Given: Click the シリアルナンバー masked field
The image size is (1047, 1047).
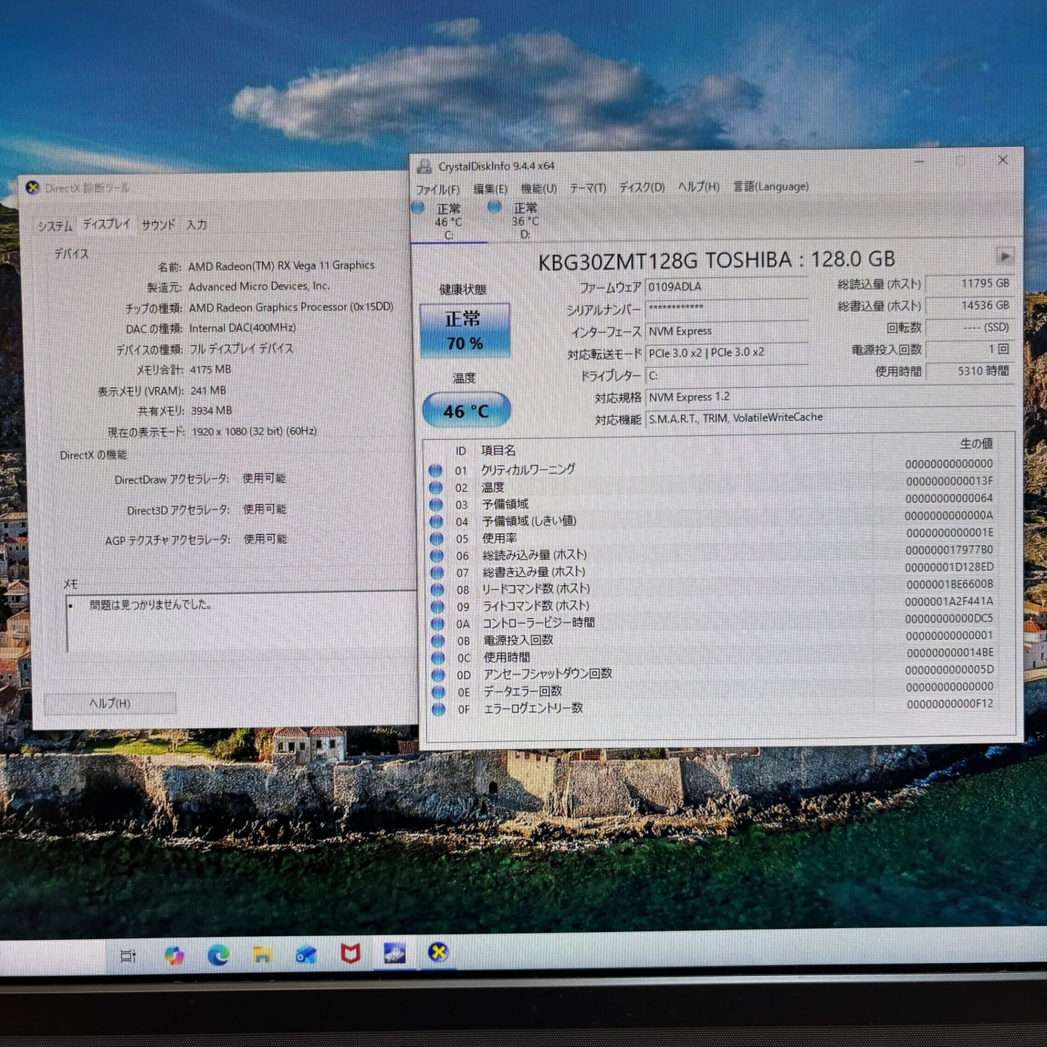Looking at the screenshot, I should coord(725,308).
